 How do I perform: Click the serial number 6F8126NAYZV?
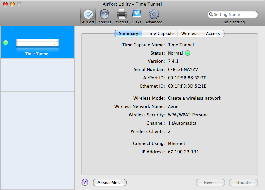(x=183, y=69)
